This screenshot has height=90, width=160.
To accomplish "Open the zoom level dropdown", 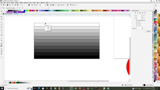I will [45, 5].
